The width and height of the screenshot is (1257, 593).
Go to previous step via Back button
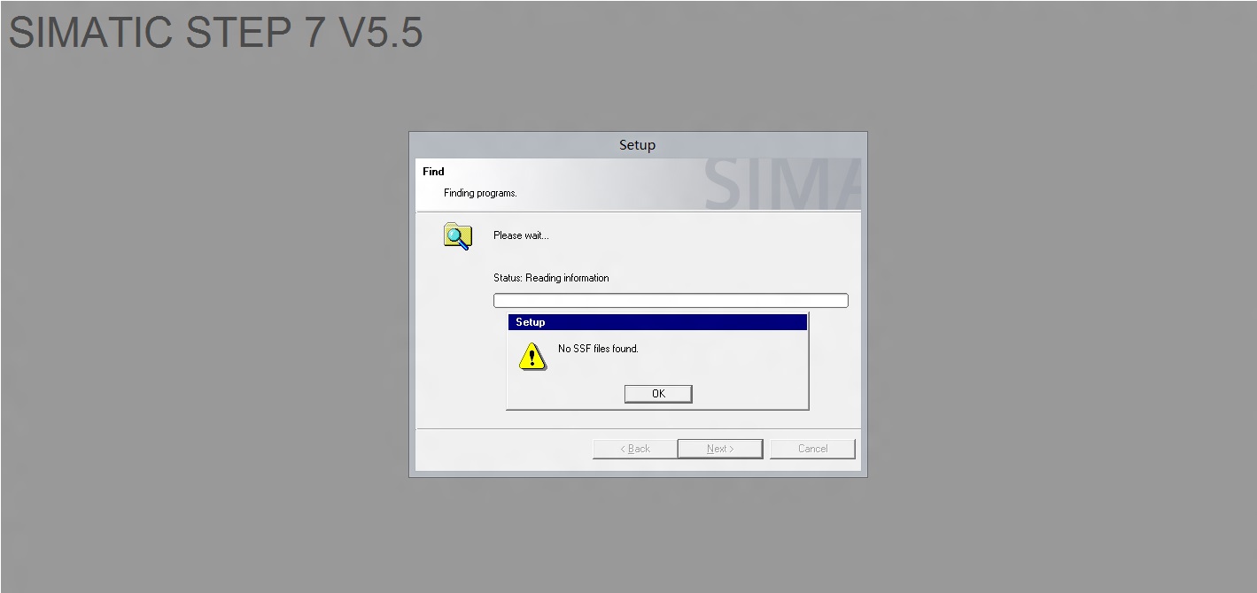pos(634,449)
